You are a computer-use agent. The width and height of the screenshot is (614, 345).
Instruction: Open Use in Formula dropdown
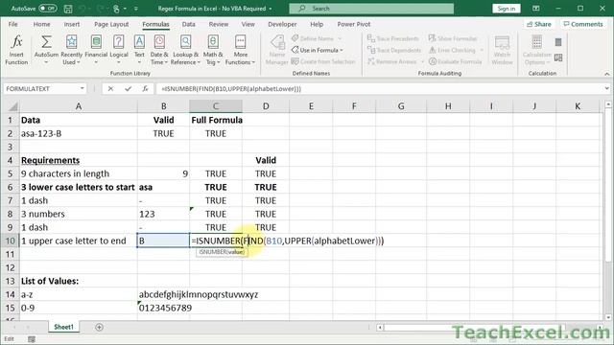tap(318, 50)
